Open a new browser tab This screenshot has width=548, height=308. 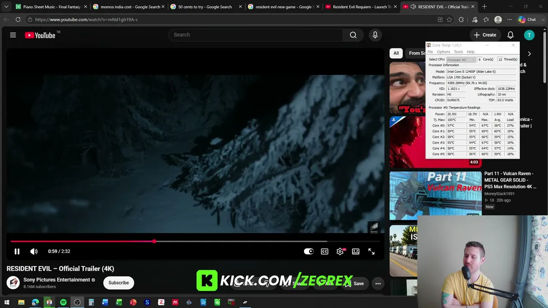[x=484, y=7]
